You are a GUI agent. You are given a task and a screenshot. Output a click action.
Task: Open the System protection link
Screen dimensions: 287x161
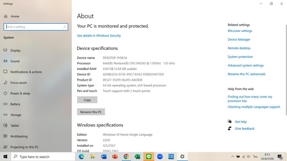pos(240,57)
